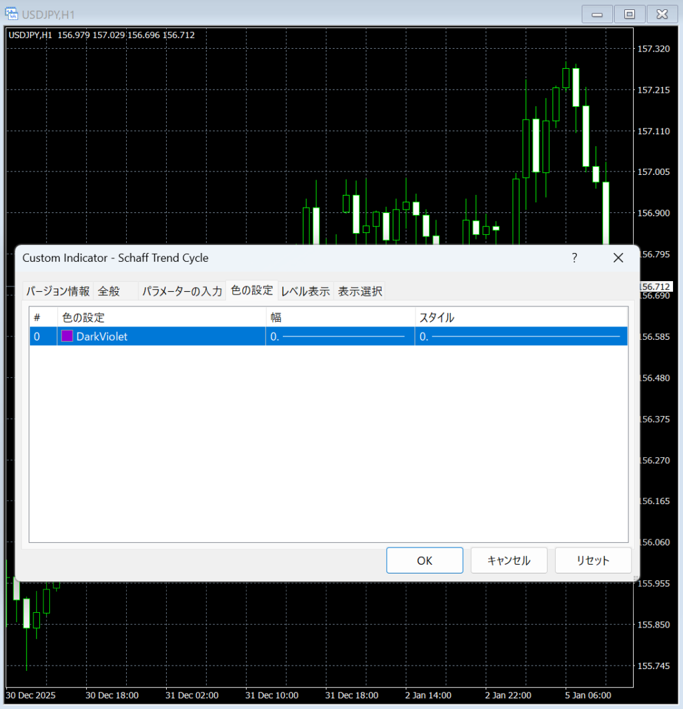Open the 表示選択 tab
The width and height of the screenshot is (683, 709).
pyautogui.click(x=360, y=291)
